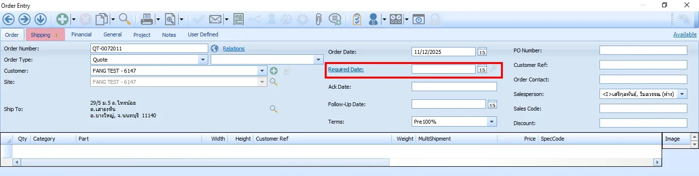Screen dimensions: 699x176
Task: Switch to the User Defined tab
Action: pyautogui.click(x=203, y=35)
